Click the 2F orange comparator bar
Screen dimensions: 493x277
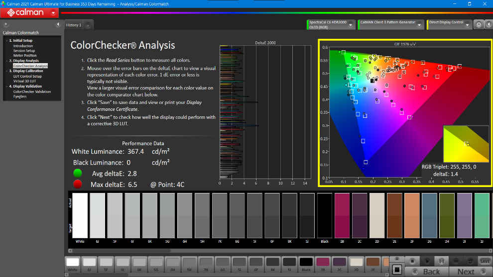412,215
